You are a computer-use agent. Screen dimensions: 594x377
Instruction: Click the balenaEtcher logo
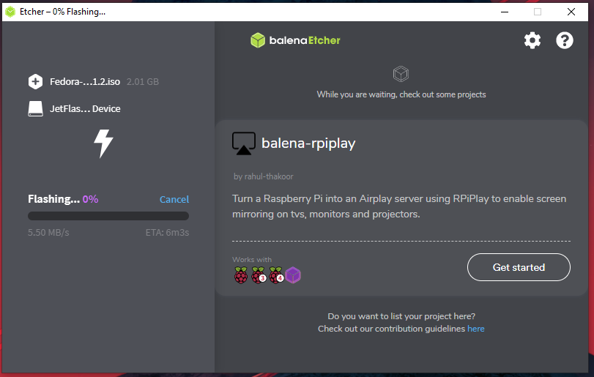(x=295, y=40)
